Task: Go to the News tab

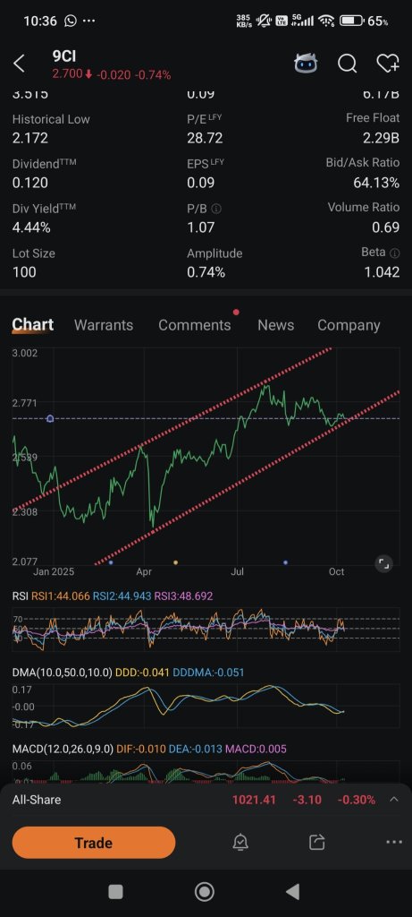Action: pyautogui.click(x=275, y=325)
